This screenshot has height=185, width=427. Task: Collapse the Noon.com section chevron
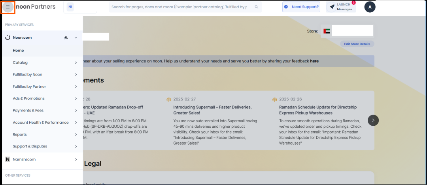click(76, 38)
